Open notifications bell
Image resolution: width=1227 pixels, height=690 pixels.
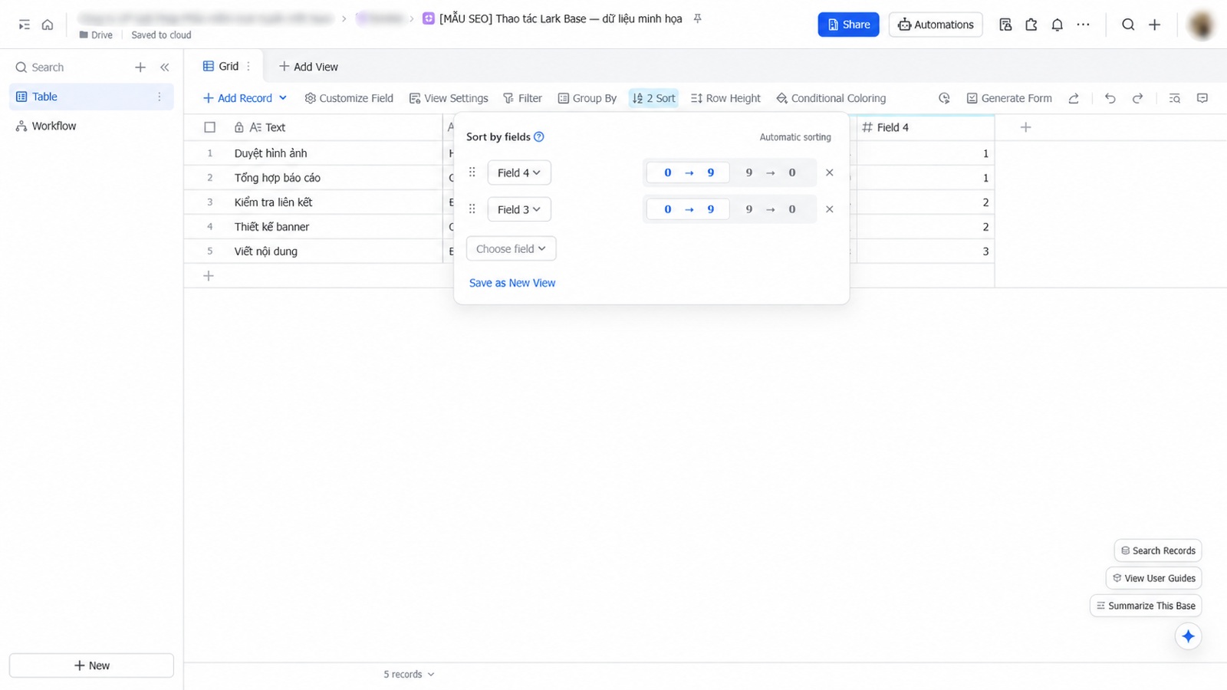[1057, 25]
